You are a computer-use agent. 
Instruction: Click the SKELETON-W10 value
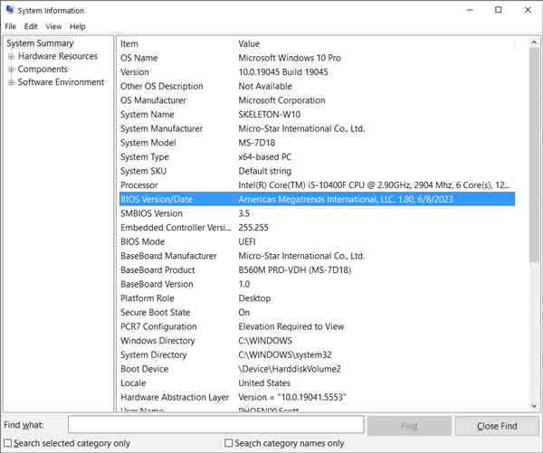point(270,115)
